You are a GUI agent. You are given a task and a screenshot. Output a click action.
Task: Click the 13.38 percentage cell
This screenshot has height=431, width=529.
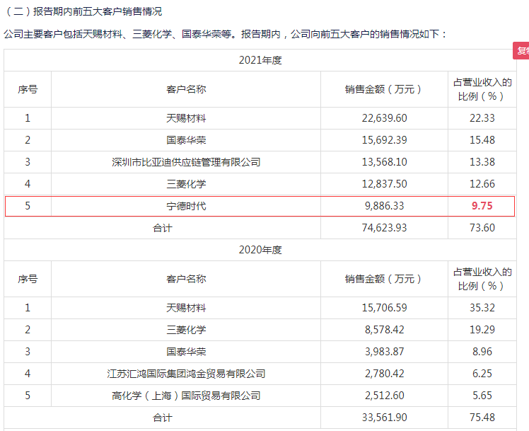pyautogui.click(x=482, y=162)
